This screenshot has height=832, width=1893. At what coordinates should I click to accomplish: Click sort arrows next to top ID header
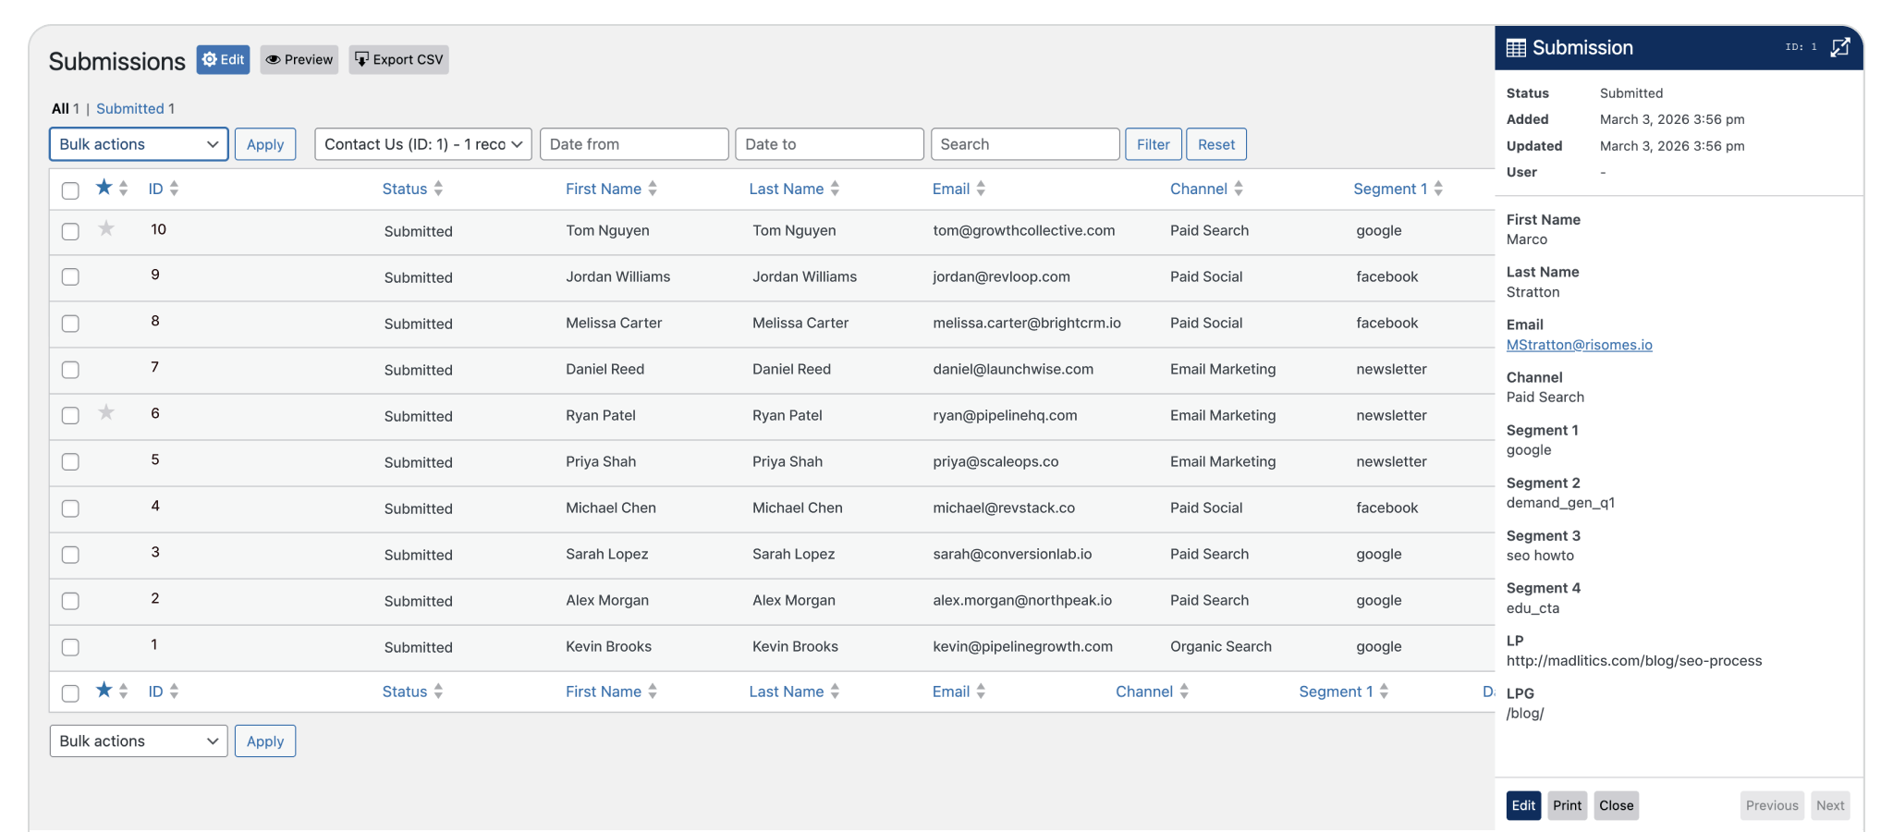pos(174,189)
